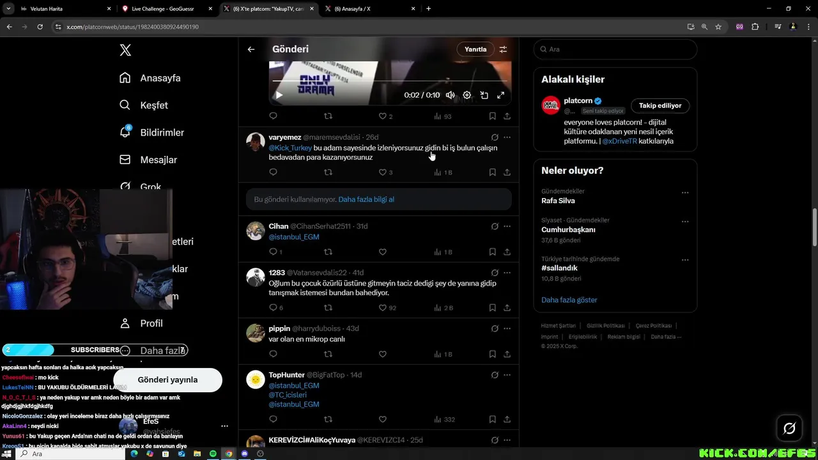Toggle picture-in-picture on the video
818x460 pixels.
click(484, 95)
